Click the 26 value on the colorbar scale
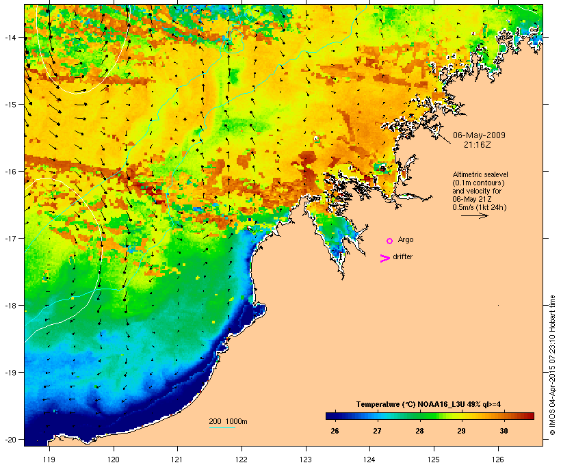Screen dimensions: 561x465 click(x=335, y=431)
